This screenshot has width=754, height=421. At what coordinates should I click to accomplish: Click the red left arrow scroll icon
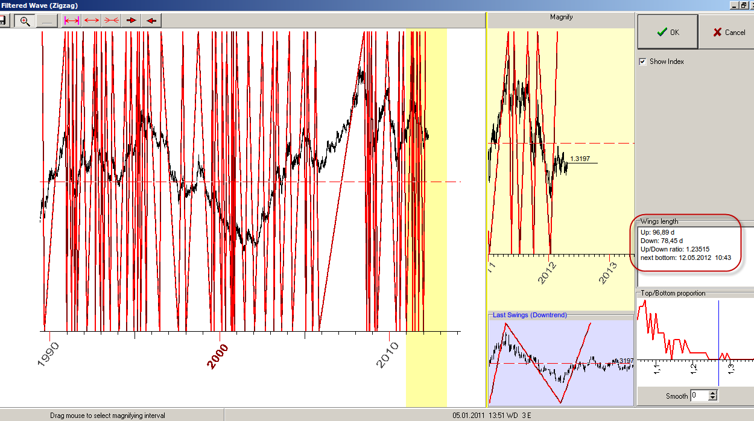click(x=150, y=21)
